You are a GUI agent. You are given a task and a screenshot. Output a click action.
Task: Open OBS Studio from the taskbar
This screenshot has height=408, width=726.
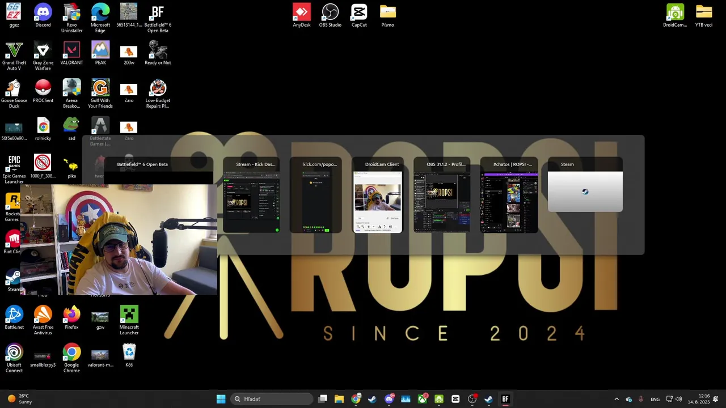click(x=472, y=399)
